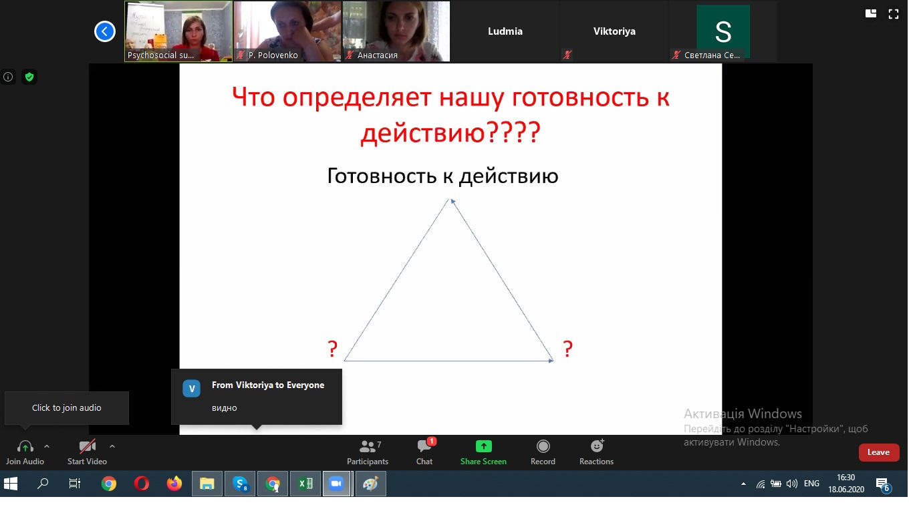Show hidden system tray icons
The width and height of the screenshot is (913, 513).
click(743, 484)
